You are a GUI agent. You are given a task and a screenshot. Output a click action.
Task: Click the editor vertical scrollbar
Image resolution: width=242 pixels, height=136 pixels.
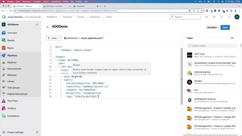coord(181,76)
